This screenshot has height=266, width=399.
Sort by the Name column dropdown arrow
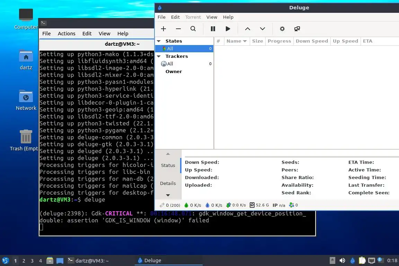coord(245,41)
